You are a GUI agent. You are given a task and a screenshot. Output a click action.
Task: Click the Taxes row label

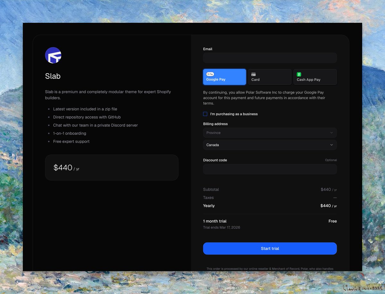209,198
